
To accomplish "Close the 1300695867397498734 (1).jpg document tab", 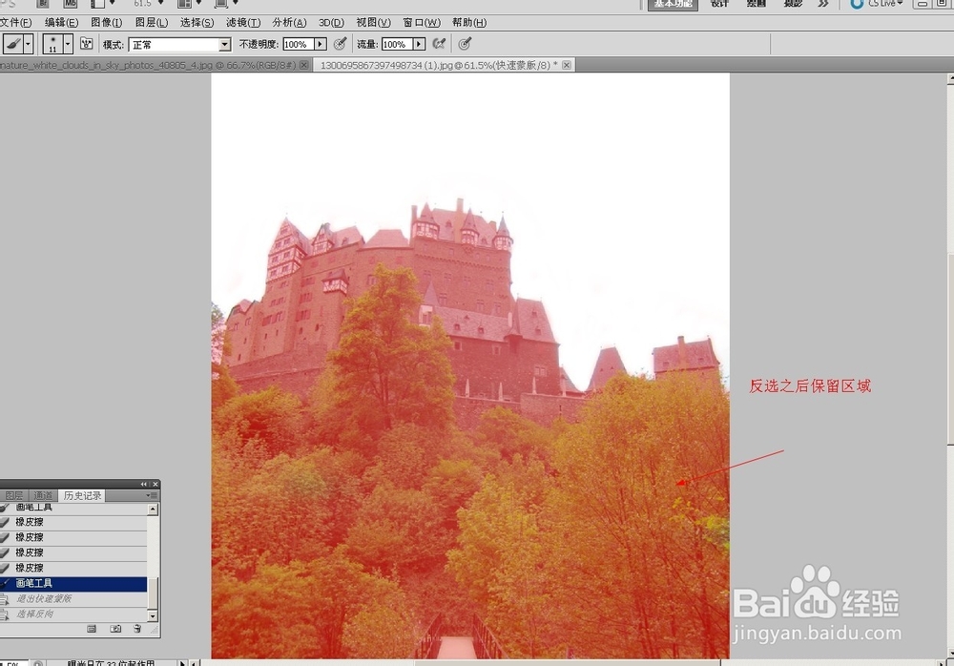I will 567,65.
